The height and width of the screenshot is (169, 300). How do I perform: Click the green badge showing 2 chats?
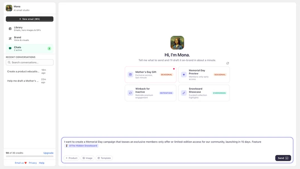coord(49,48)
